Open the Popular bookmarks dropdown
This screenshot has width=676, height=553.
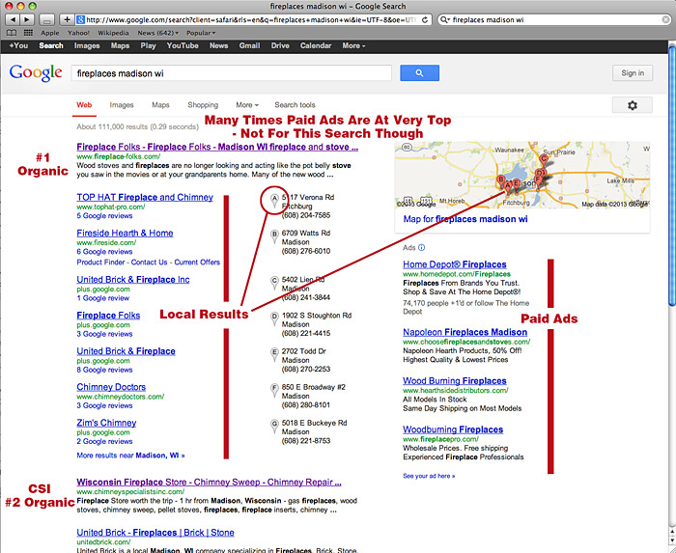coord(201,33)
